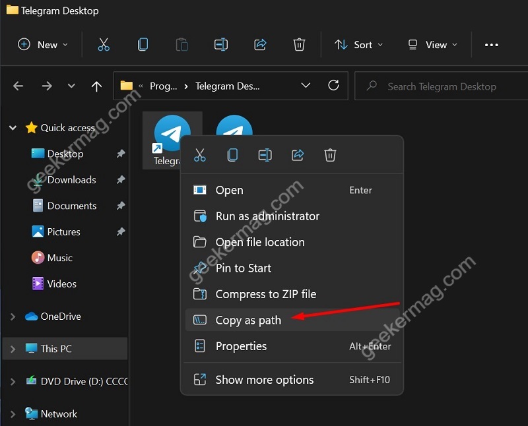Collapse the Quick access tree

(13, 128)
